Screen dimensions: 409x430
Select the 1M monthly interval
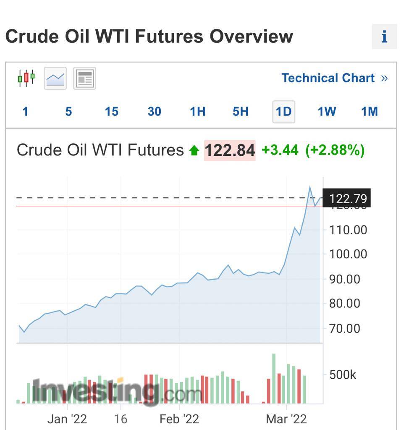[370, 112]
